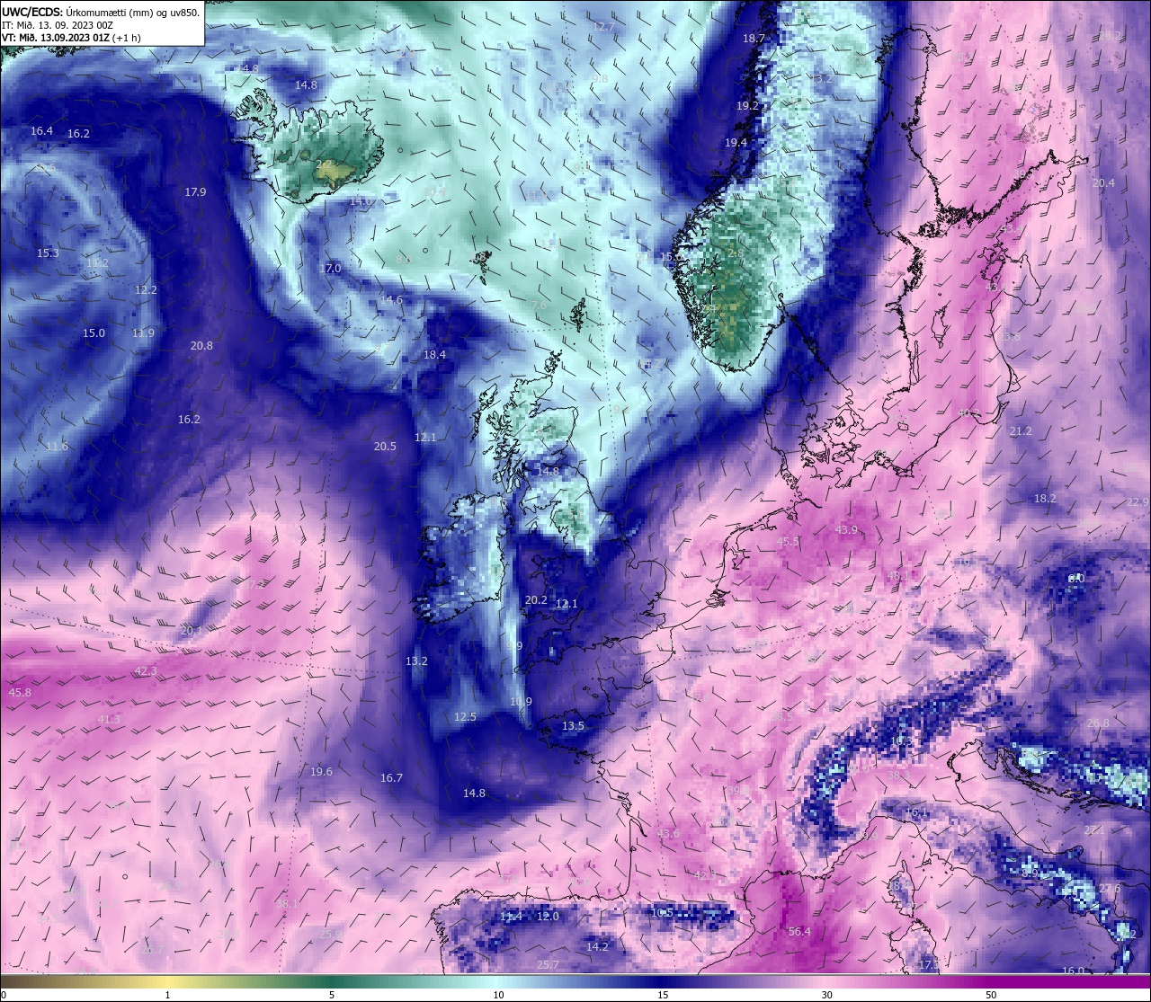Select the 15.0 value on the map
Image resolution: width=1151 pixels, height=1002 pixels.
coord(94,333)
